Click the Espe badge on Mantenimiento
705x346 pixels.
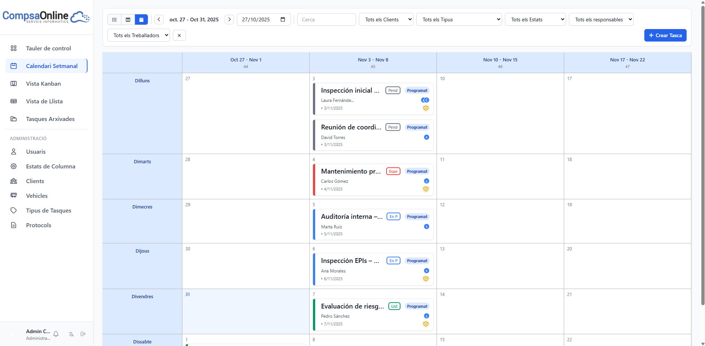tap(393, 171)
